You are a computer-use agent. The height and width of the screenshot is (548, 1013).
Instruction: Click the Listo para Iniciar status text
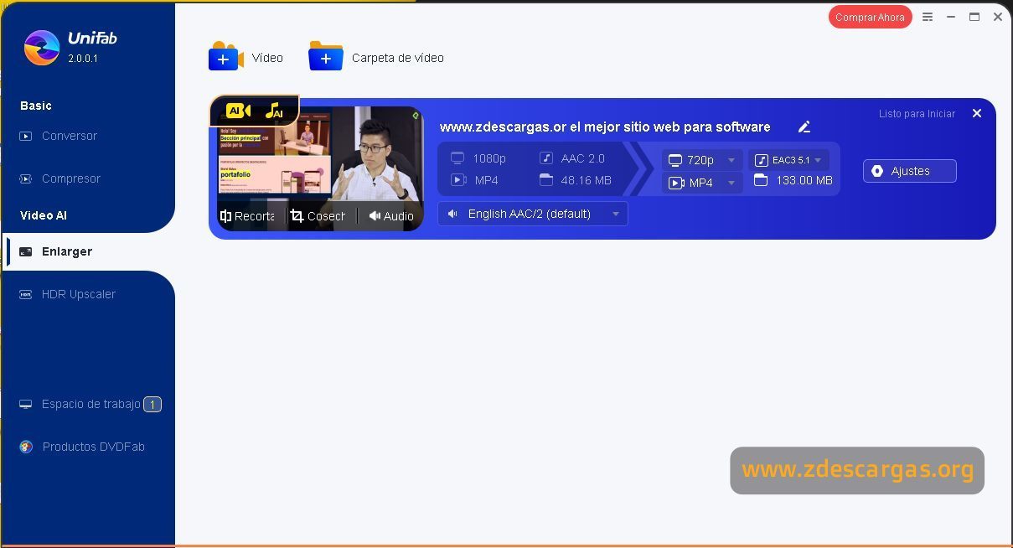click(917, 114)
